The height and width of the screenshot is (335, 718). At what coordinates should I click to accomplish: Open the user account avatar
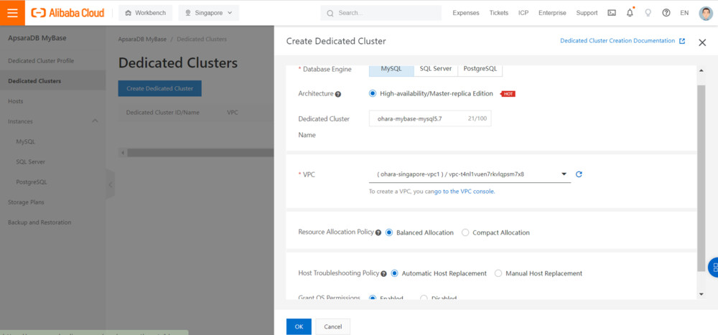[x=705, y=13]
